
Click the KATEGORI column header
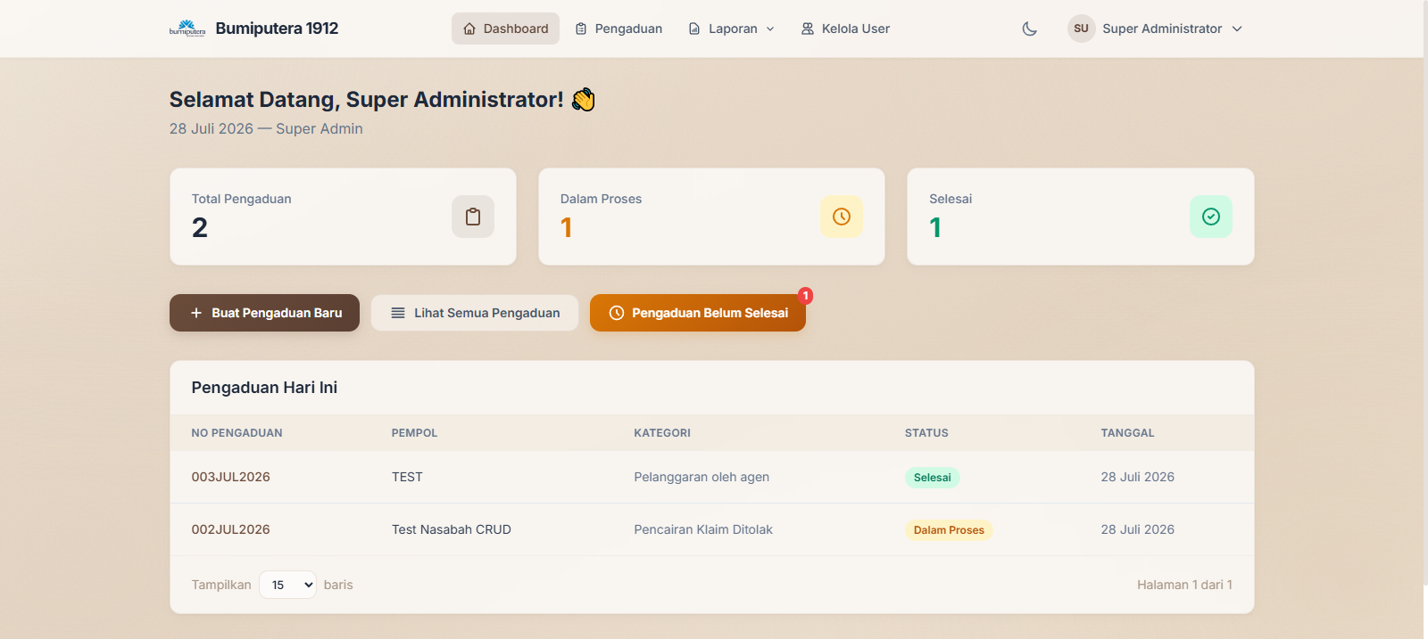[662, 433]
